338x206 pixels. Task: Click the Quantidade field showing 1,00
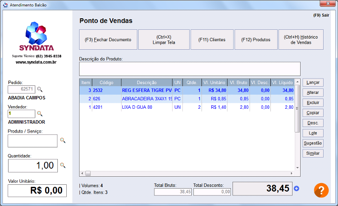[x=33, y=166]
